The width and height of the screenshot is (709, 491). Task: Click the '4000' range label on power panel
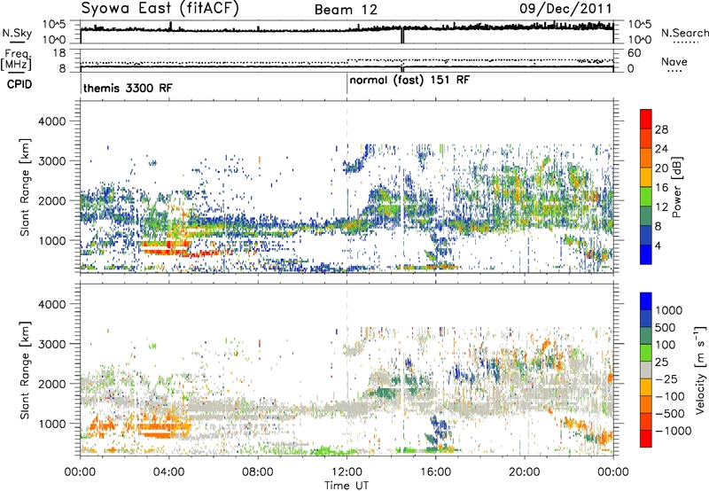coord(51,121)
